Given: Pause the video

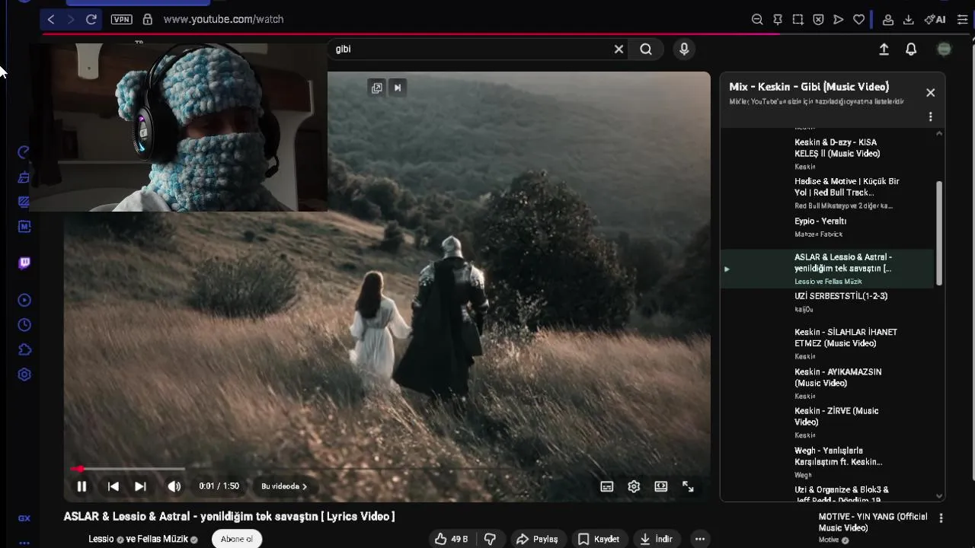Looking at the screenshot, I should point(82,486).
